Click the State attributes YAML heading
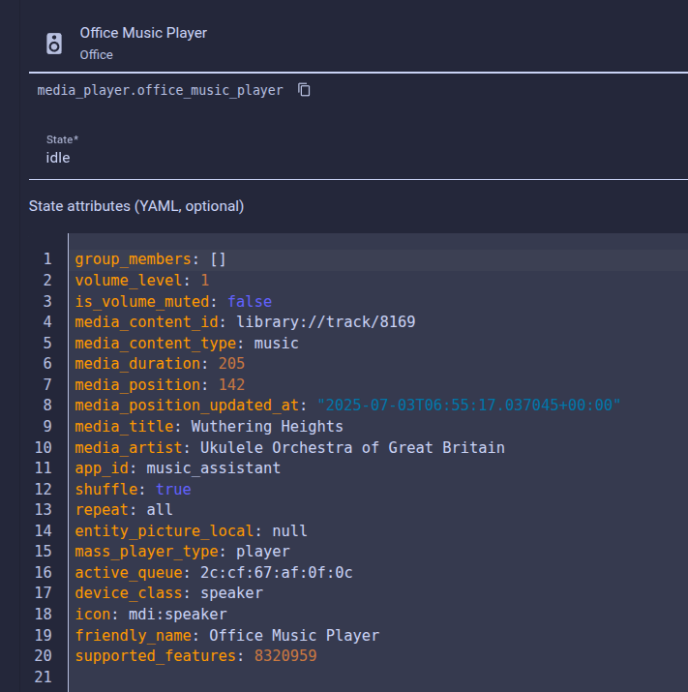This screenshot has width=688, height=692. (x=136, y=206)
